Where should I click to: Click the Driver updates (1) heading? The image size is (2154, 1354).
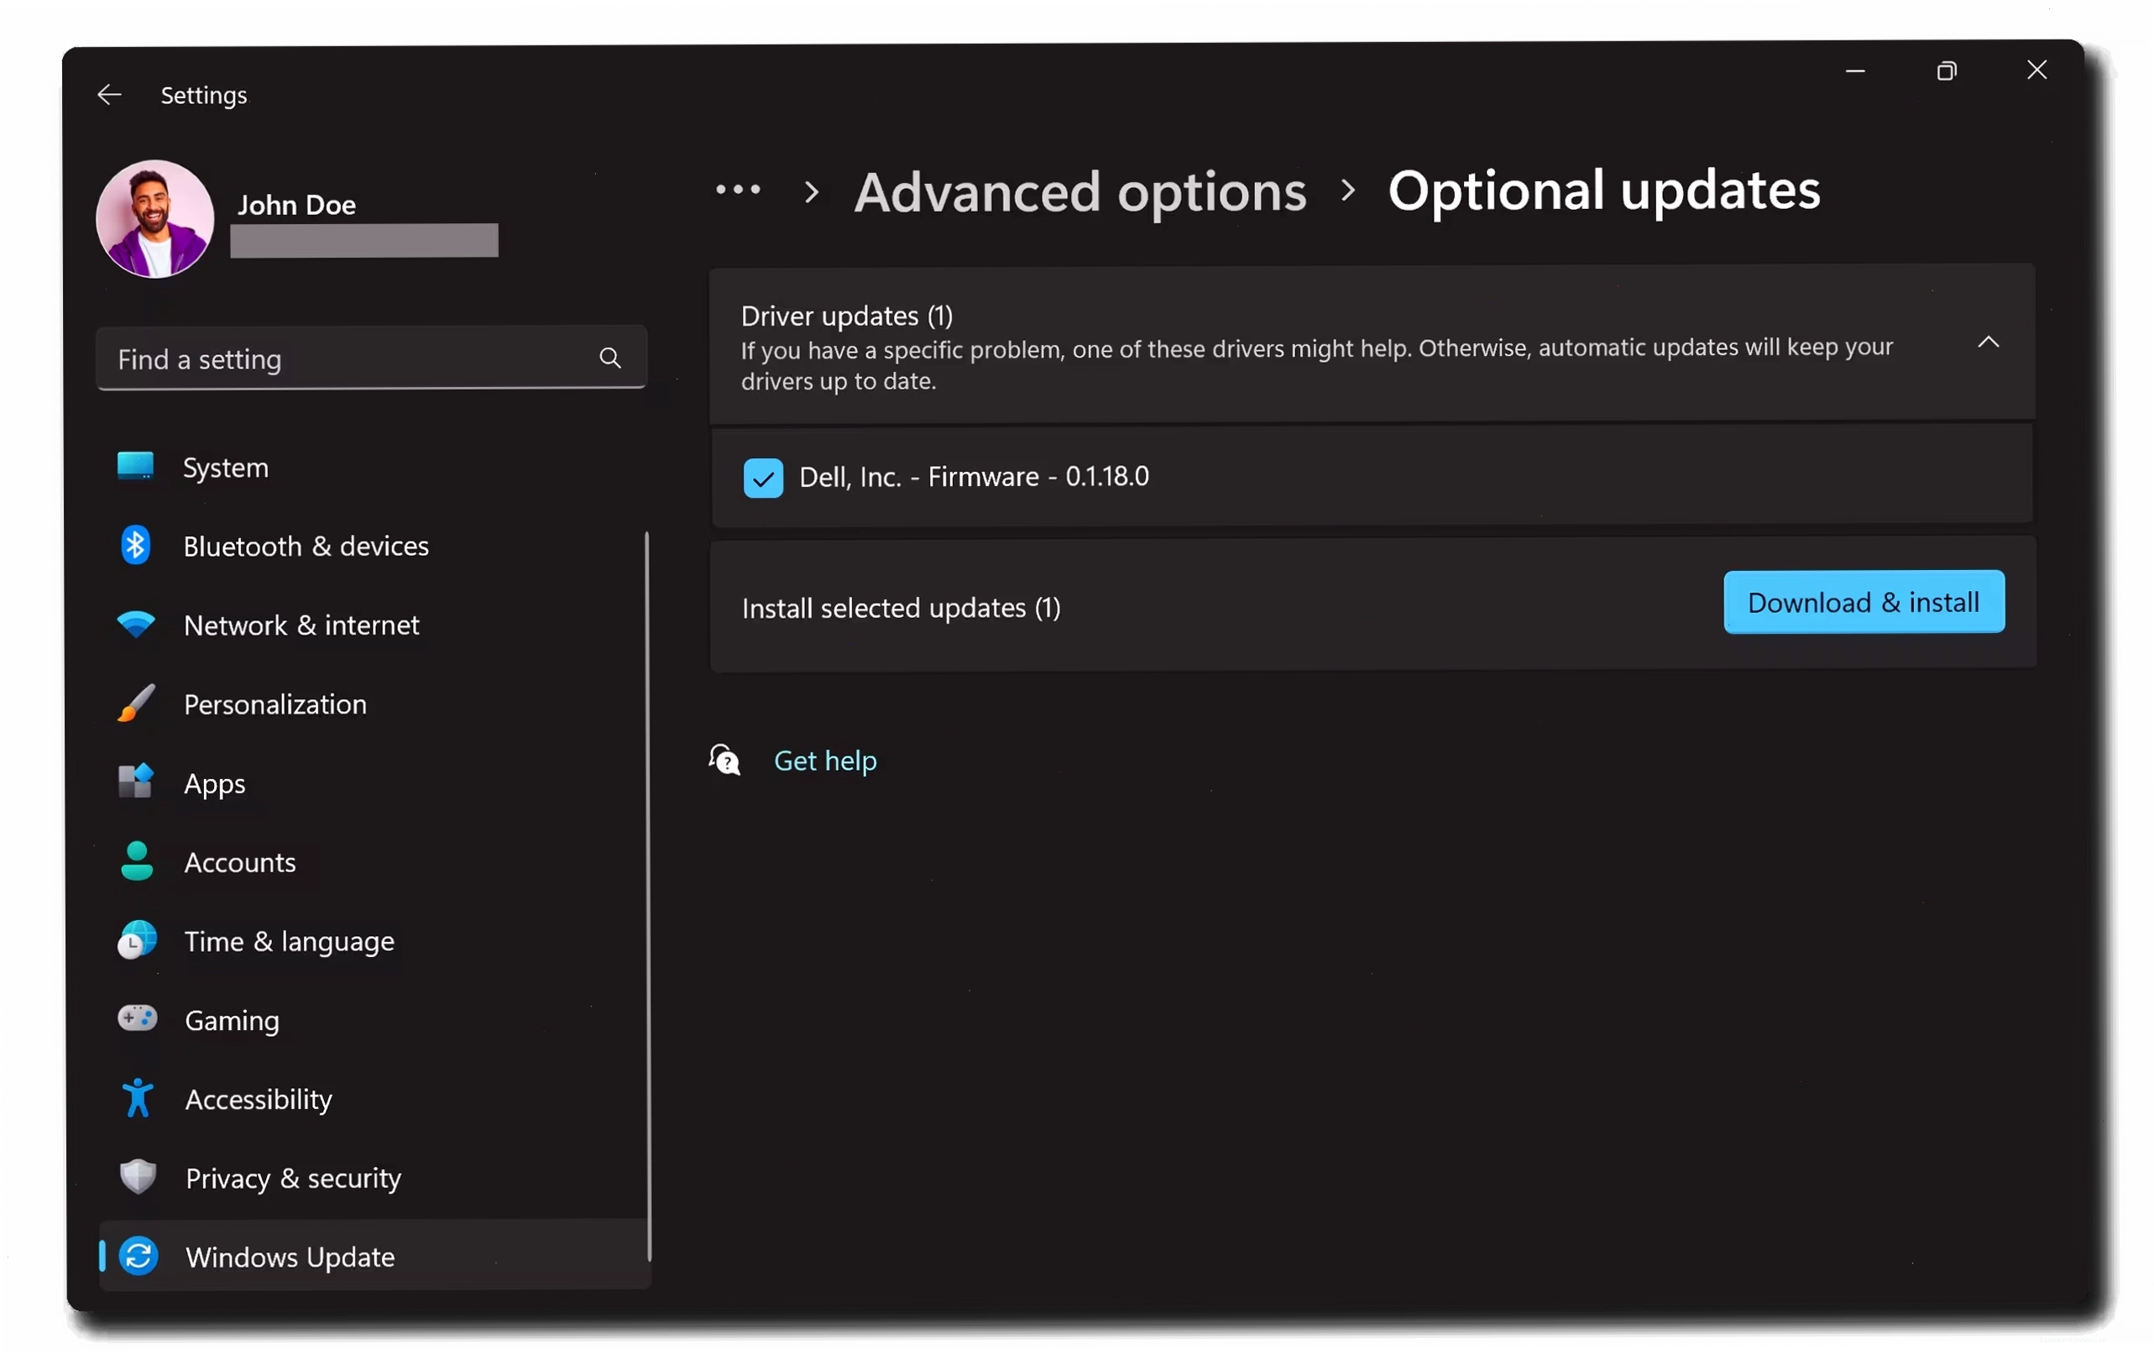coord(846,316)
